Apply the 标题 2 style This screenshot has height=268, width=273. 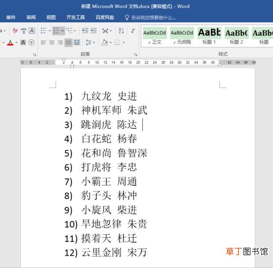coord(236,36)
